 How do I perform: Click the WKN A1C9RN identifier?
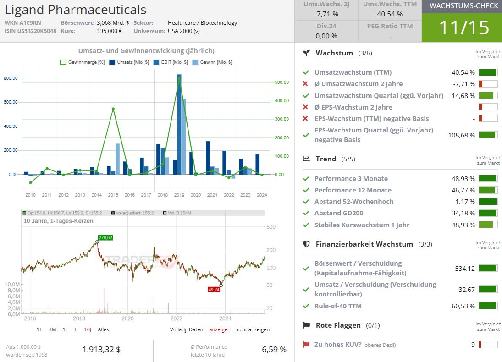point(23,23)
